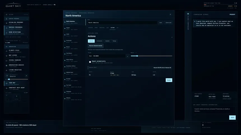Collapse the Actions panel using its caret
The image size is (241, 135).
click(x=172, y=37)
